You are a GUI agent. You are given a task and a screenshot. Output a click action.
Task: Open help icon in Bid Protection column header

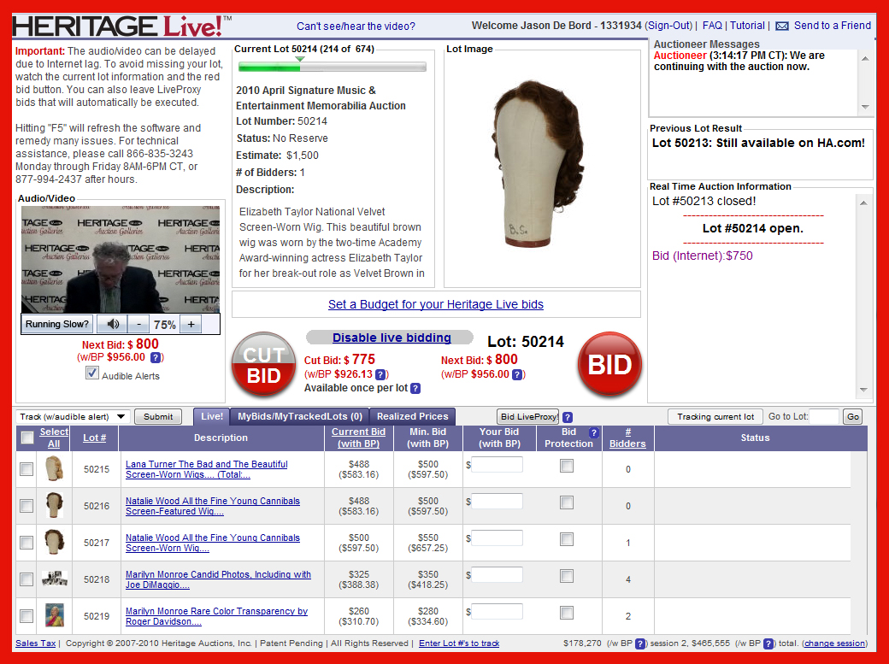(593, 432)
